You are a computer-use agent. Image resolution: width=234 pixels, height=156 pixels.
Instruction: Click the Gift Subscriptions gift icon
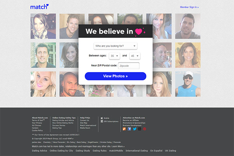coord(102,121)
